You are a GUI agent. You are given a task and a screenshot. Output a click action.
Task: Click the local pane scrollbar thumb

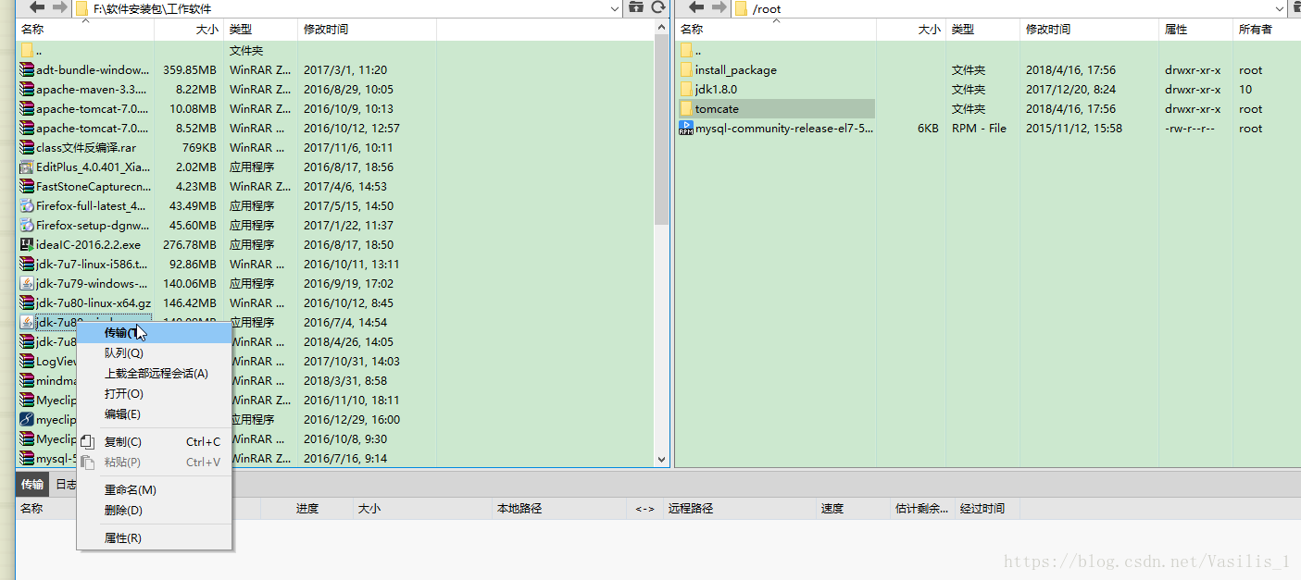coord(661,130)
